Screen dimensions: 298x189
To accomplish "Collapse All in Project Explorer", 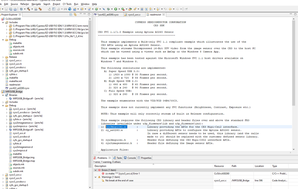I will (71, 15).
